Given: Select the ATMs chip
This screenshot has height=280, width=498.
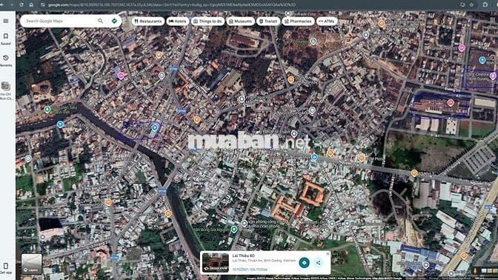Looking at the screenshot, I should click(327, 21).
